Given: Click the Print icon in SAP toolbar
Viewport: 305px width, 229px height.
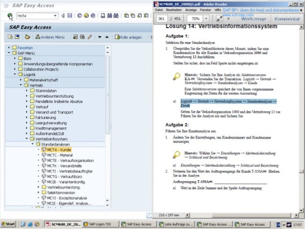Looking at the screenshot, I should [x=103, y=16].
